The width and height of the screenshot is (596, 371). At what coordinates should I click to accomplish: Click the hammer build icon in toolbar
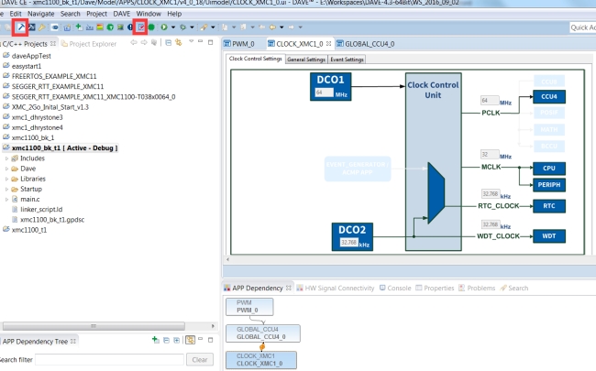[x=20, y=27]
